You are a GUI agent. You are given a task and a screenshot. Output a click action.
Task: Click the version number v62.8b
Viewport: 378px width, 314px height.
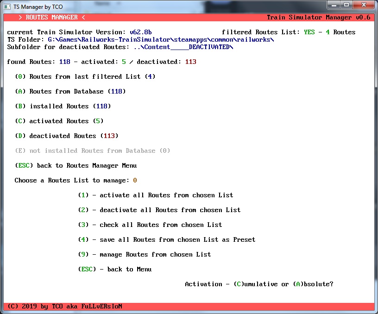tap(141, 32)
